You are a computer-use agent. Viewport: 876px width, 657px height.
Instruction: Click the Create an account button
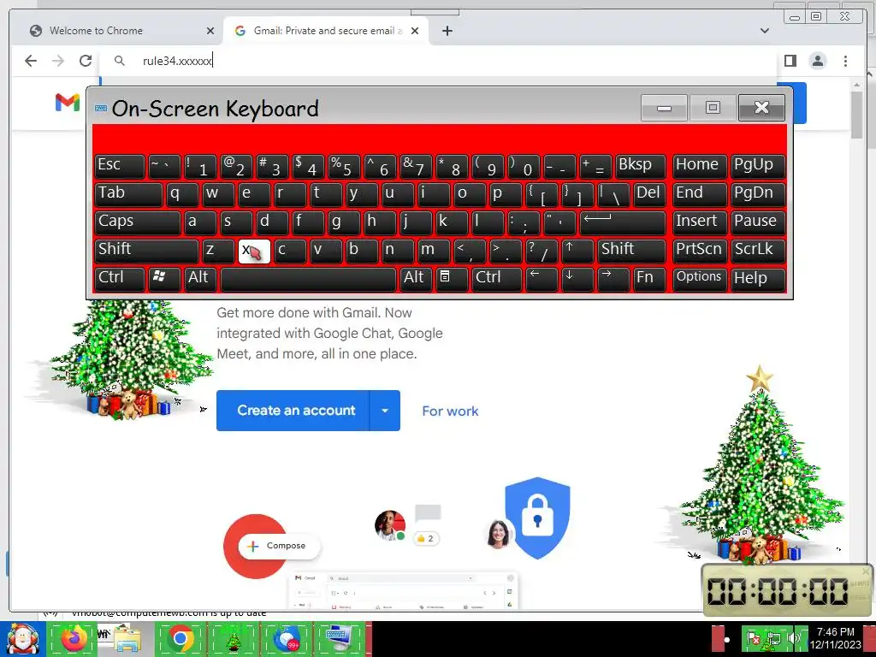click(x=293, y=411)
